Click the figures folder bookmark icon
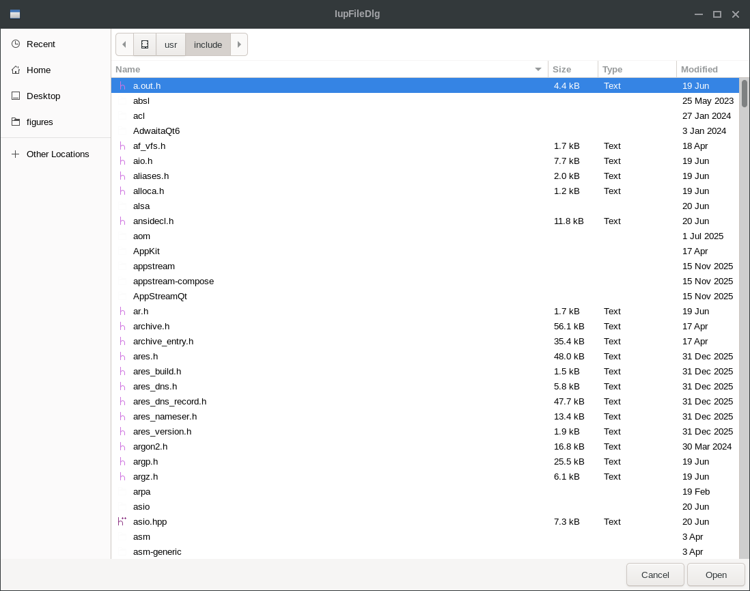Image resolution: width=750 pixels, height=591 pixels. tap(16, 122)
